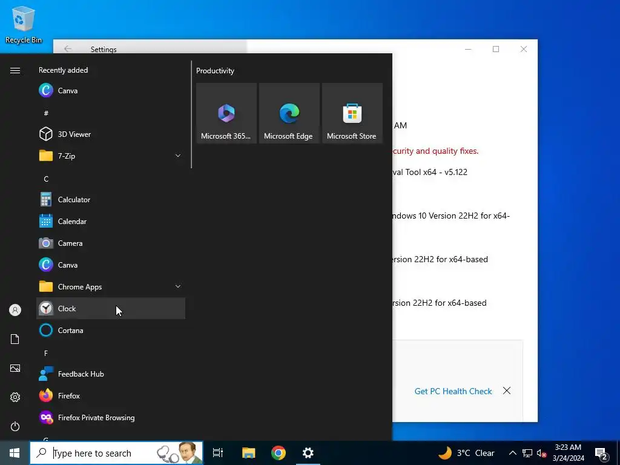
Task: Open the notification center icon
Action: 601,453
